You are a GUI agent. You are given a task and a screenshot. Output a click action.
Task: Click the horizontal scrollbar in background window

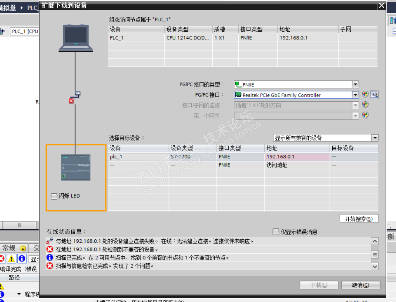pyautogui.click(x=19, y=225)
